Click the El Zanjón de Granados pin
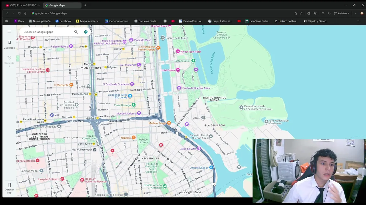 [x=132, y=84]
